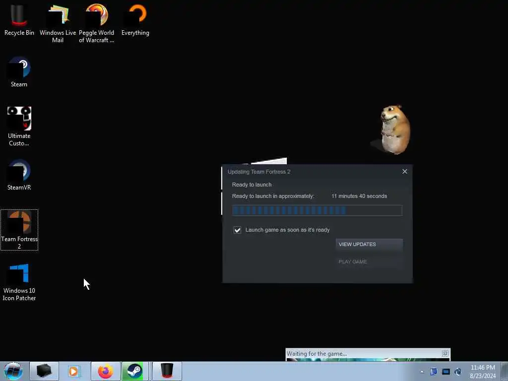Select the Ultimate Custom Night desktop icon

click(19, 127)
